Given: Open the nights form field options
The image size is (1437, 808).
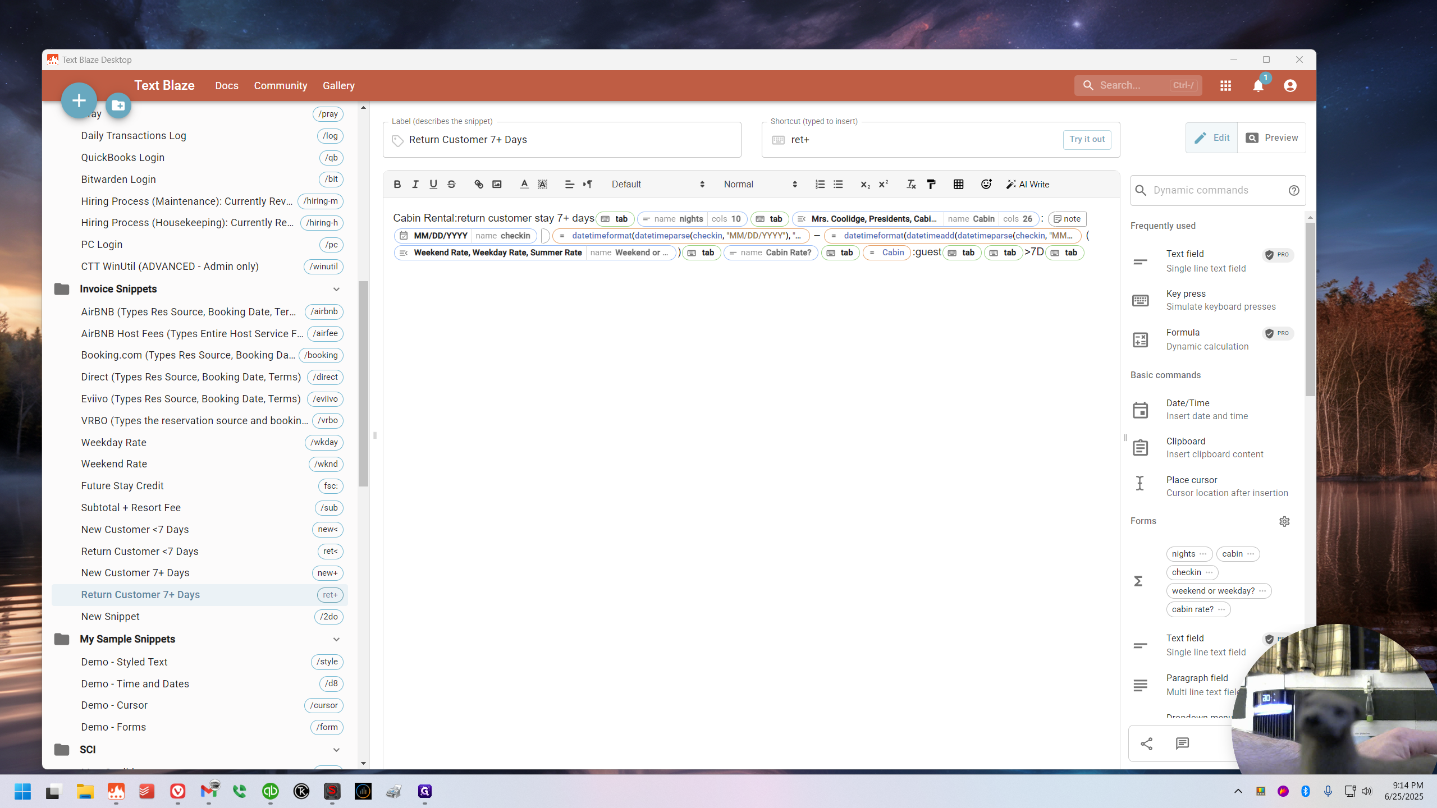Looking at the screenshot, I should coord(1203,554).
